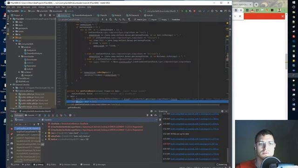Jump to next search occurrence arrow

(107, 20)
